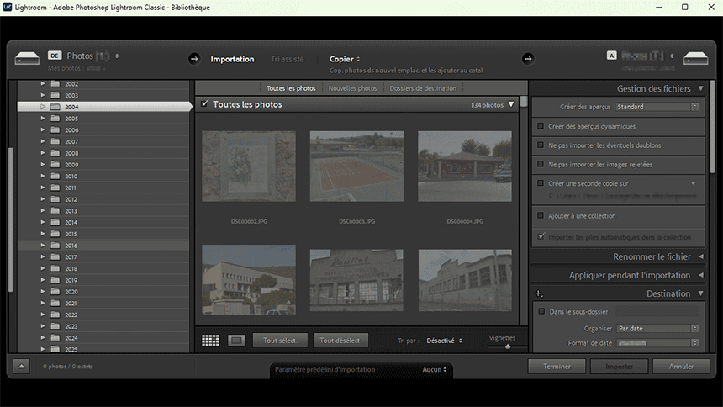The width and height of the screenshot is (723, 407).
Task: Expand the 2002 folder tree arrow
Action: click(x=42, y=83)
